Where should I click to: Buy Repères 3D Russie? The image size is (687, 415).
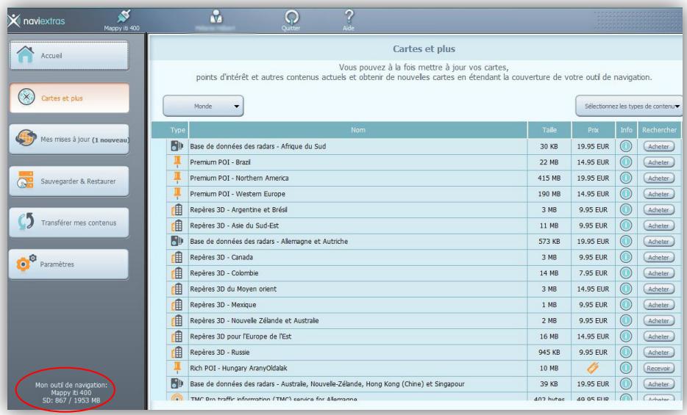(x=658, y=353)
